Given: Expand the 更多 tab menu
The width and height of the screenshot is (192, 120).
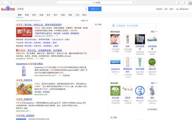Looking at the screenshot, I should 85,15.
